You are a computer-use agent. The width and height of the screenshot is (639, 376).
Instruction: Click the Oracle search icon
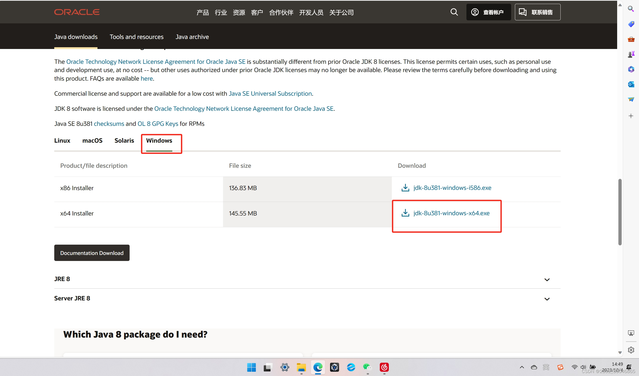pyautogui.click(x=454, y=12)
